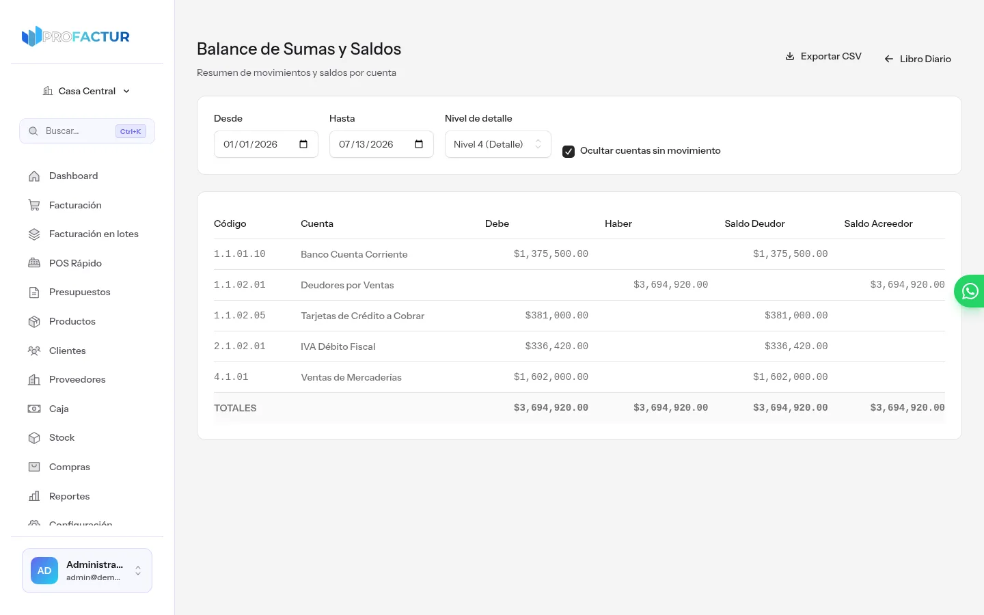Viewport: 984px width, 615px height.
Task: Return to Libro Diario
Action: point(918,59)
